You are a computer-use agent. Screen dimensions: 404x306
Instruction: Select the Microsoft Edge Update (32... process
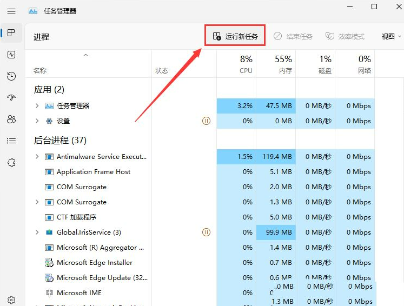click(x=102, y=278)
